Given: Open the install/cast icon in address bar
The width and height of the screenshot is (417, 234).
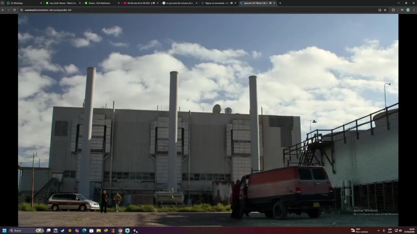Looking at the screenshot, I should tap(380, 10).
